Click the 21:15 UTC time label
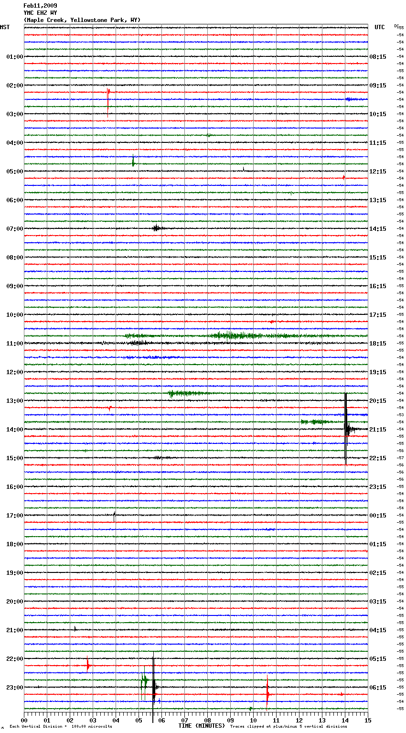The height and width of the screenshot is (733, 406). click(x=378, y=430)
